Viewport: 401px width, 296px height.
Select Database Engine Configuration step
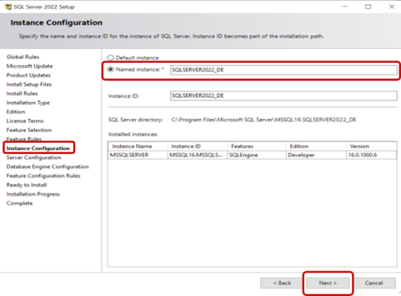click(x=47, y=166)
